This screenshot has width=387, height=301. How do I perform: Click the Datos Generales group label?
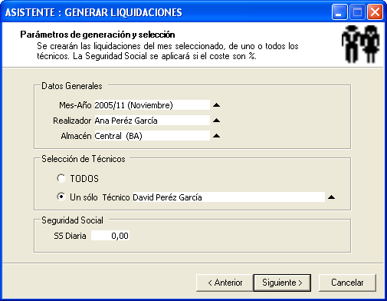pos(72,86)
